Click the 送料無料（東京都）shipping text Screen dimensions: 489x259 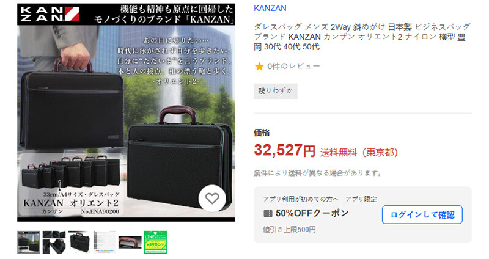(x=359, y=153)
